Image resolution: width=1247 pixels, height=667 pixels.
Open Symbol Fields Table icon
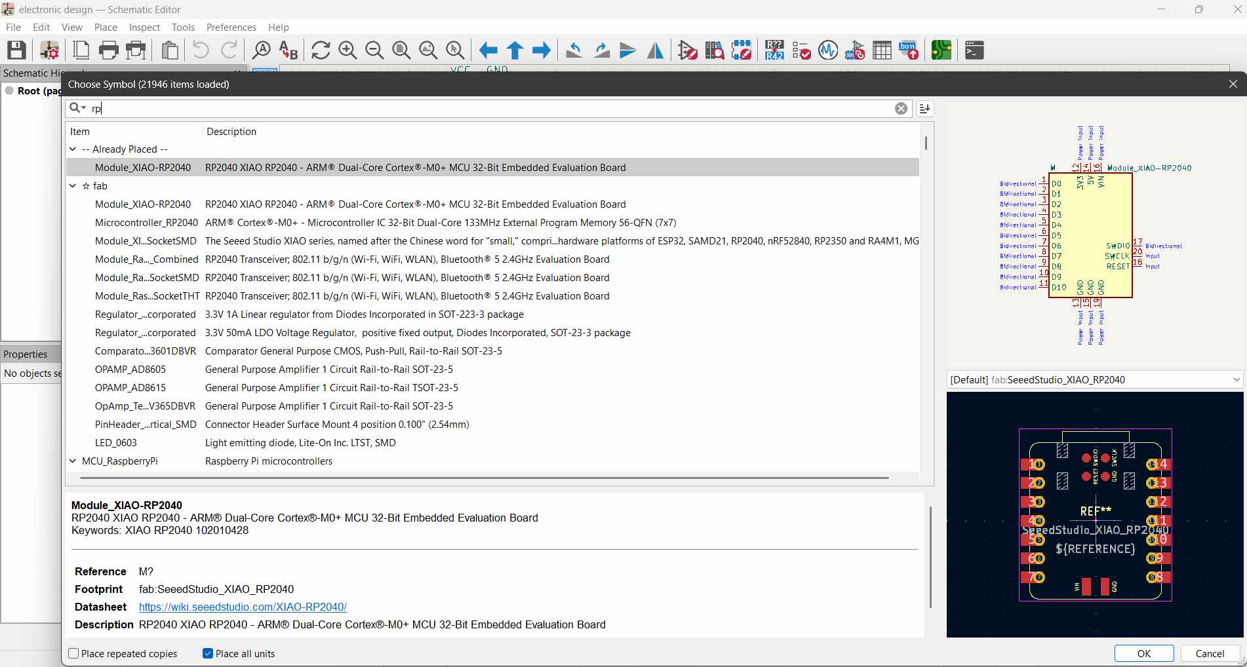coord(882,50)
